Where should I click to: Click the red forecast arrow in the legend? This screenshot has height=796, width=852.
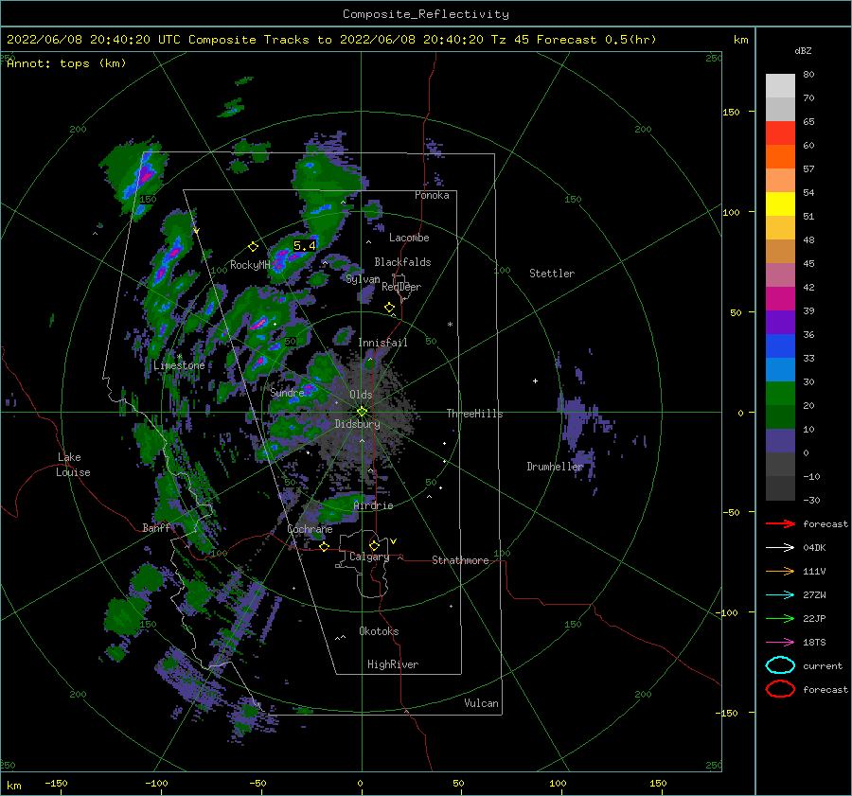(780, 523)
